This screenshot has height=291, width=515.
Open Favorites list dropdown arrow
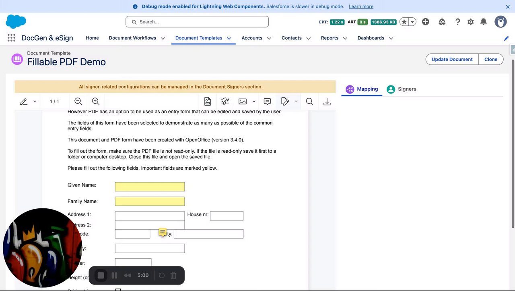tap(412, 22)
